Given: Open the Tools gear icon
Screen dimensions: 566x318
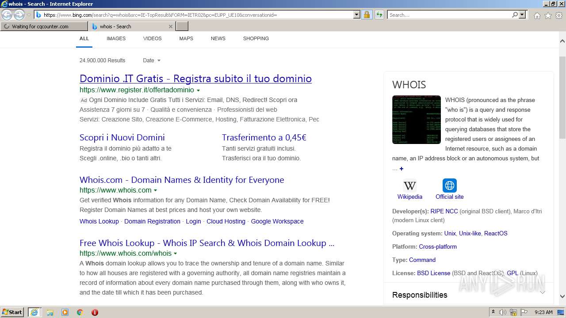Looking at the screenshot, I should tap(559, 15).
